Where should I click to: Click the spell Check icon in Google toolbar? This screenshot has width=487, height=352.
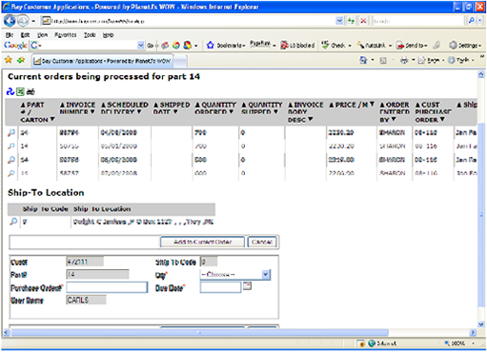click(325, 46)
